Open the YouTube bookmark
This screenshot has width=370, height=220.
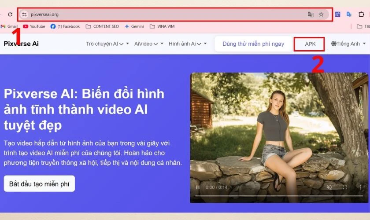(34, 26)
